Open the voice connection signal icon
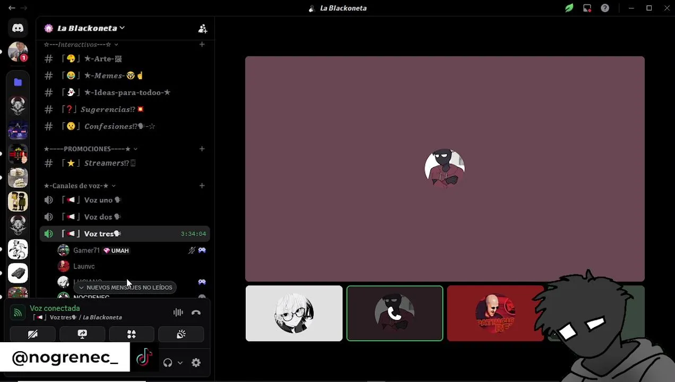Viewport: 675px width, 382px height. click(x=18, y=312)
